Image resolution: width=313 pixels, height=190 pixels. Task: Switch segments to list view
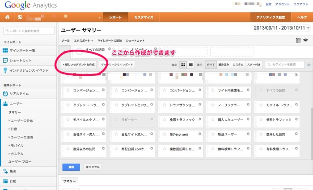(191, 65)
